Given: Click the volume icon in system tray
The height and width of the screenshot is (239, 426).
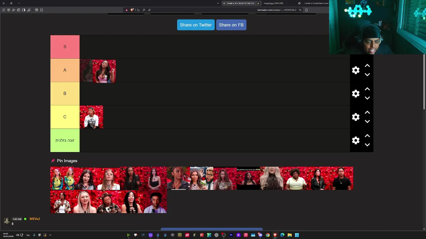Looking at the screenshot, I should coord(17,235).
